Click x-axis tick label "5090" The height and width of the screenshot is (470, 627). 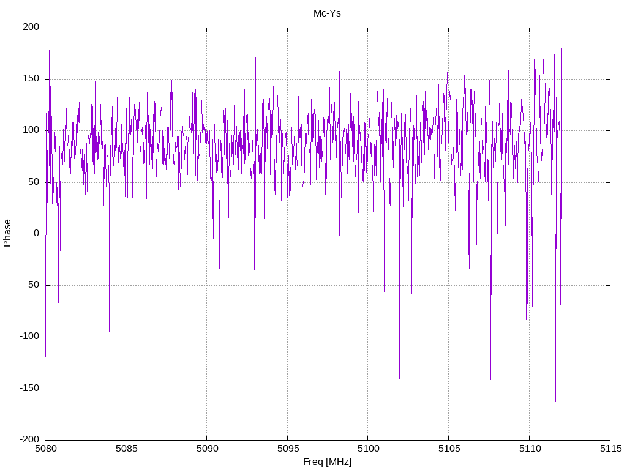coord(208,449)
